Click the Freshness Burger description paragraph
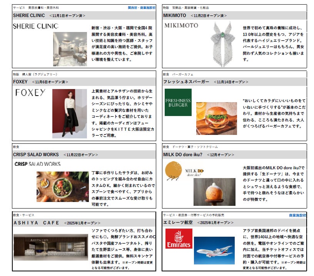Viewport: 314px width, 276px height. tap(274, 113)
